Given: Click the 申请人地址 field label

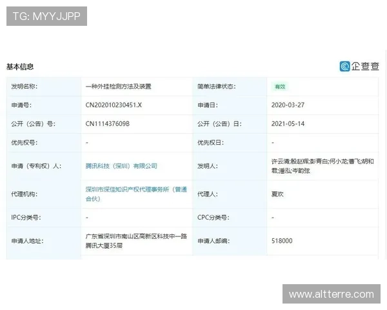Looking at the screenshot, I should [27, 241].
